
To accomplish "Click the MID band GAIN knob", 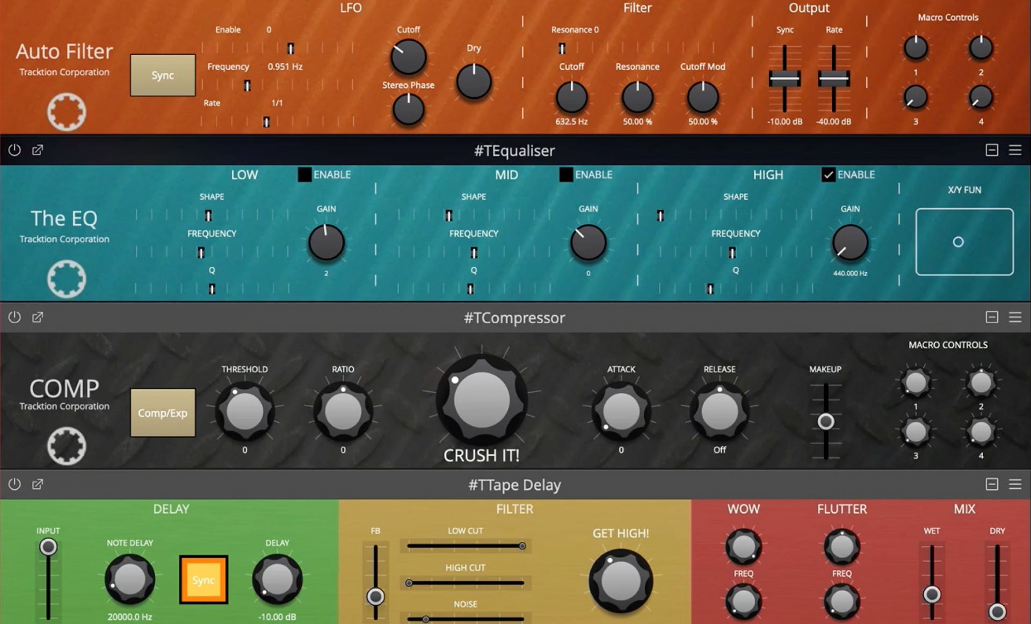I will (589, 243).
